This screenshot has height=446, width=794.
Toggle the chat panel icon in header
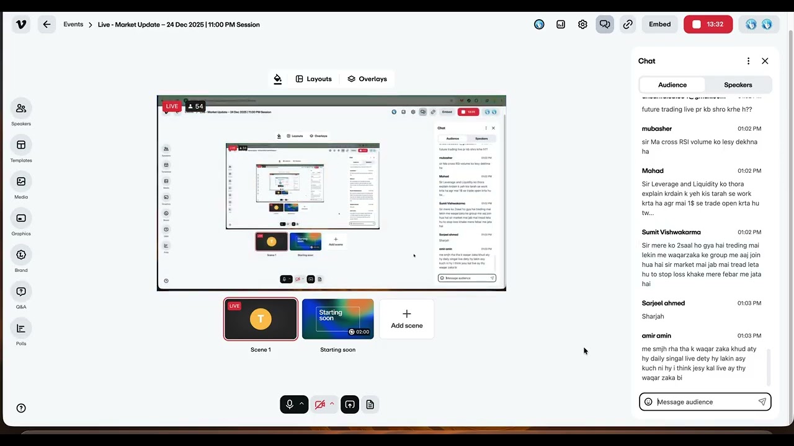[x=605, y=25]
